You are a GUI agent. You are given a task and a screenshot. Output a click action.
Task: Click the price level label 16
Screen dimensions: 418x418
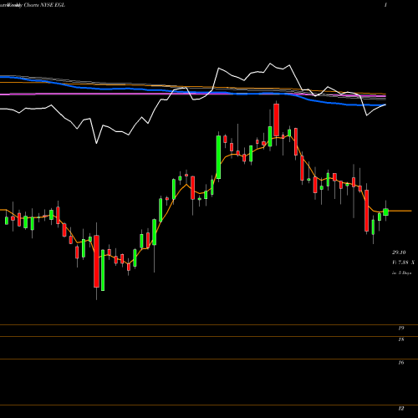click(401, 363)
